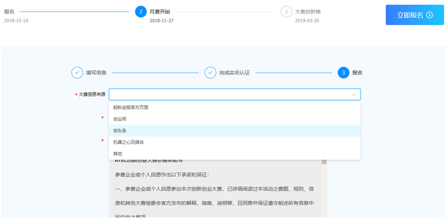Click the checkmark icon beside 完成实名认证
The width and height of the screenshot is (447, 219).
(x=210, y=72)
